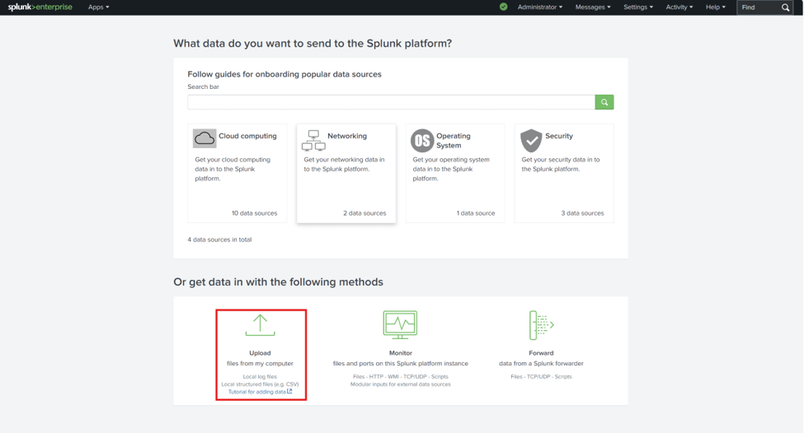Choose the Forward data icon
This screenshot has height=433, width=804.
pos(541,325)
